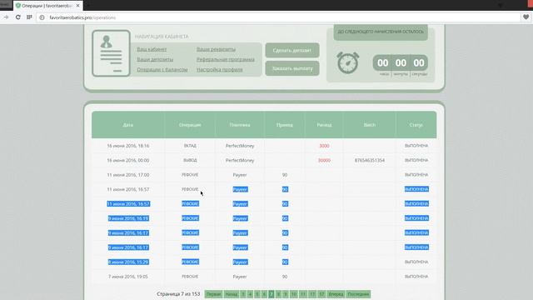533x300 pixels.
Task: Open the Операции с балансом link
Action: pos(162,70)
